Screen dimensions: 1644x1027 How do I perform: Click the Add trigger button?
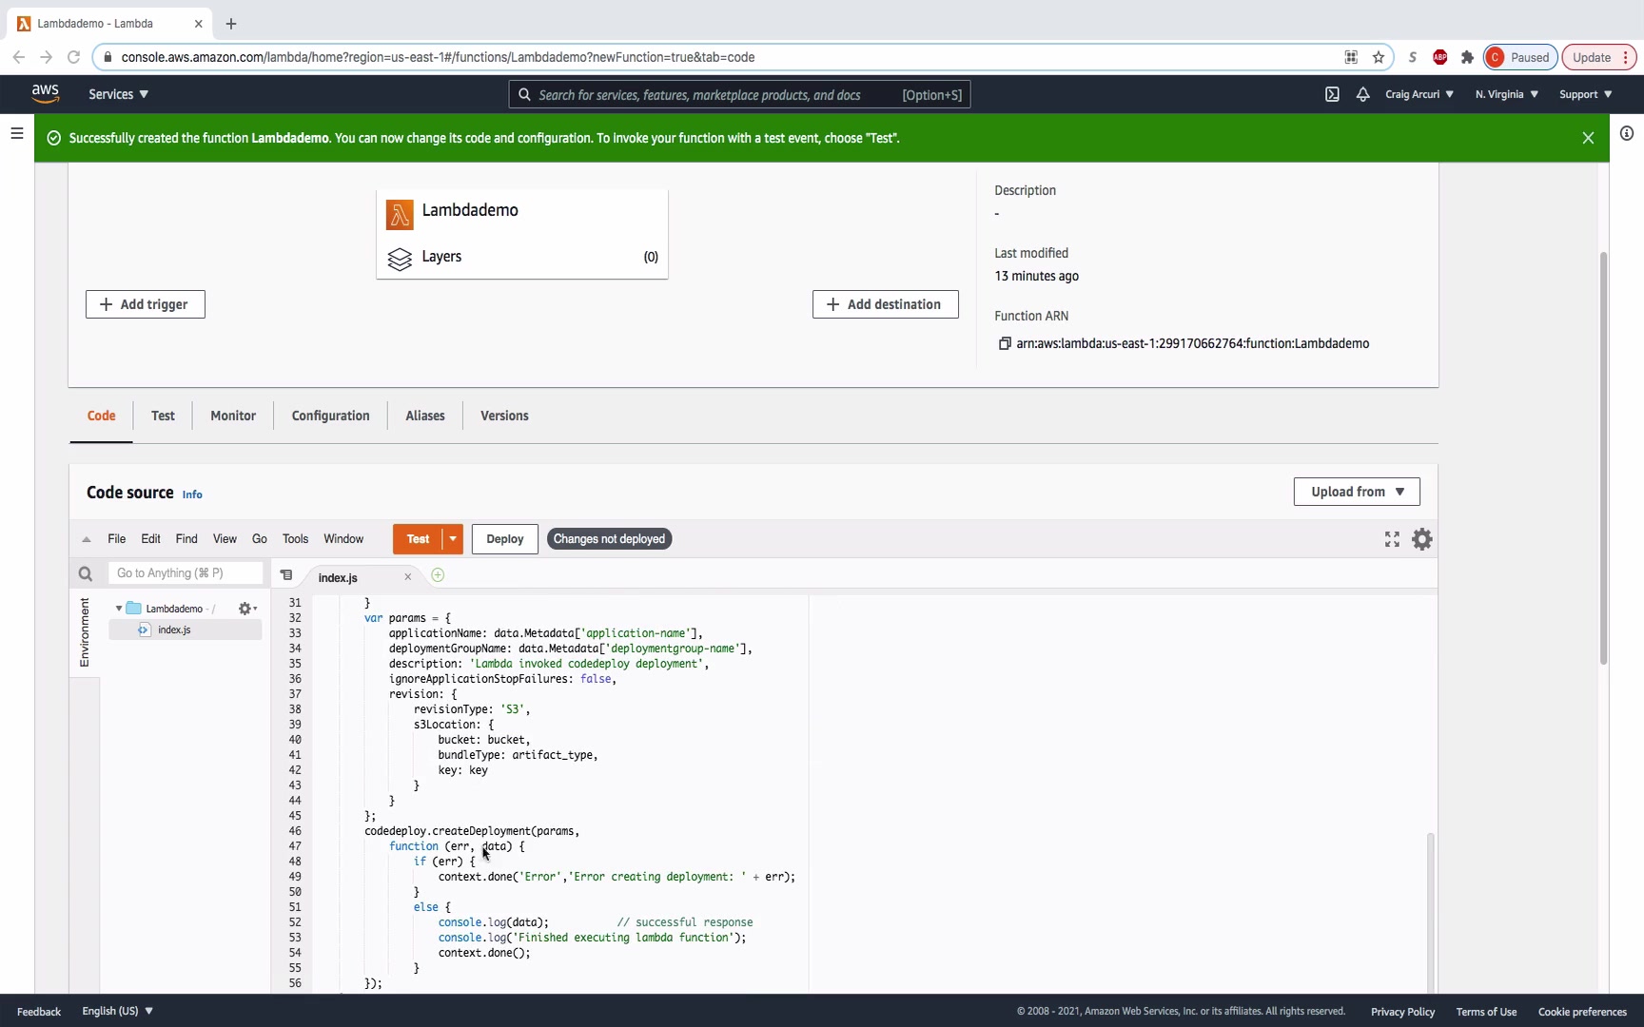[x=146, y=304]
